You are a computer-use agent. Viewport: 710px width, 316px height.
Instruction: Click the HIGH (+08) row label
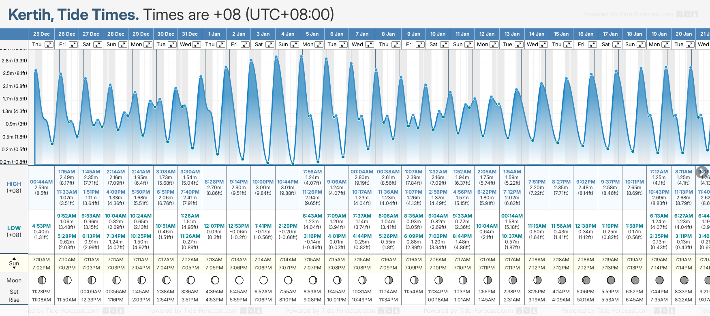pos(14,187)
